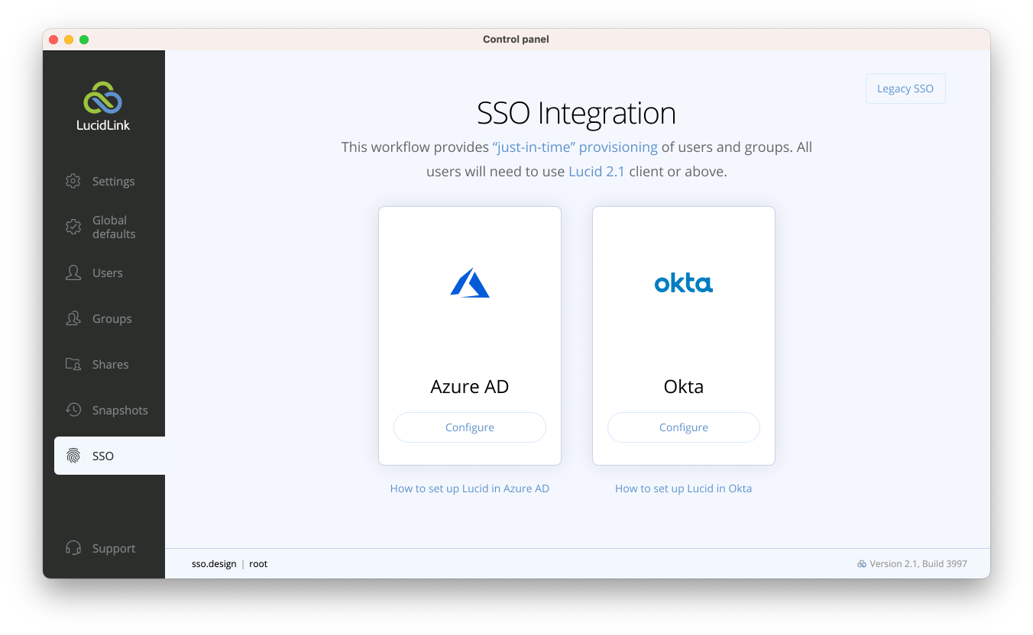The image size is (1033, 635).
Task: Click the Legacy SSO button
Action: click(905, 89)
